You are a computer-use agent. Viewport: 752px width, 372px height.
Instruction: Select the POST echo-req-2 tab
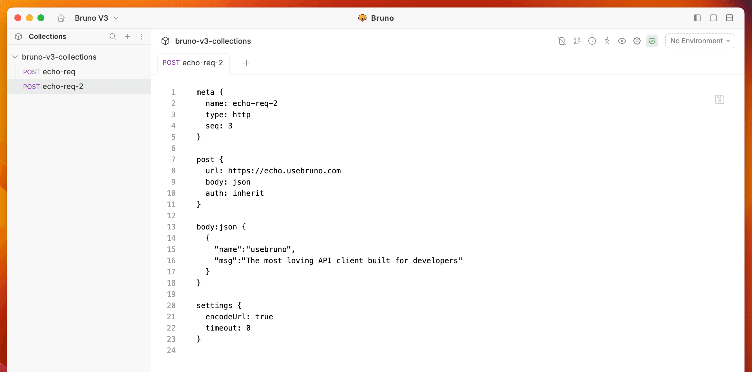[193, 63]
